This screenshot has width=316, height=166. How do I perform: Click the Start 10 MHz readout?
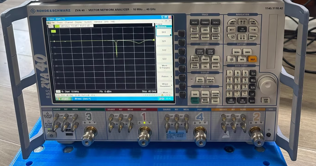coord(72,91)
